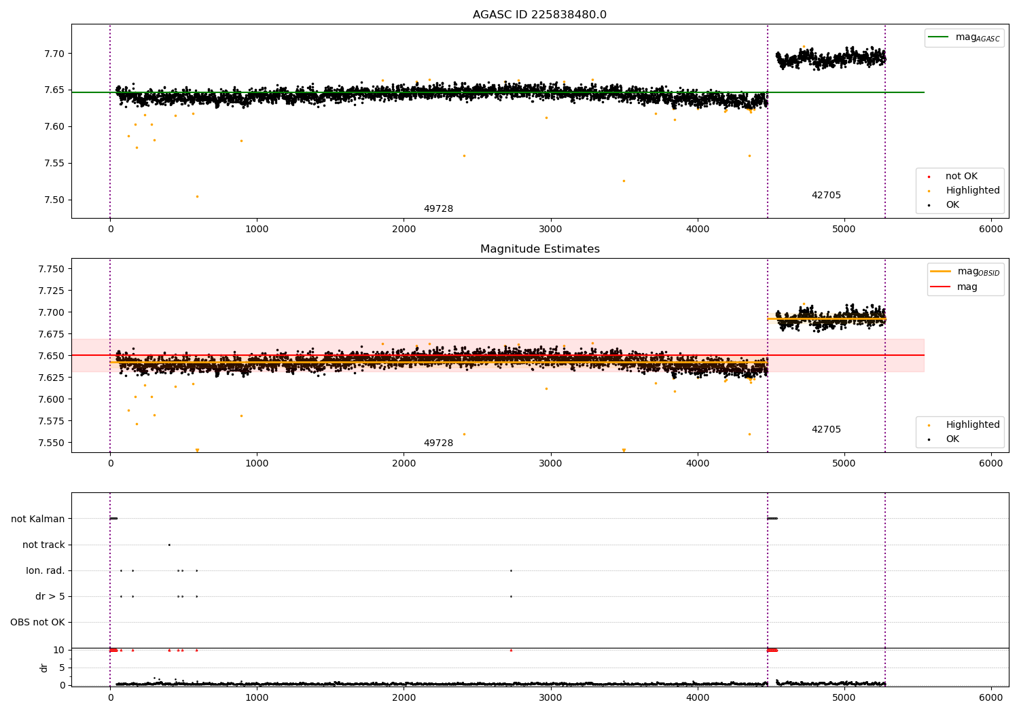The image size is (1019, 713).
Task: Click the mag OBSID legend label
Action: (978, 272)
